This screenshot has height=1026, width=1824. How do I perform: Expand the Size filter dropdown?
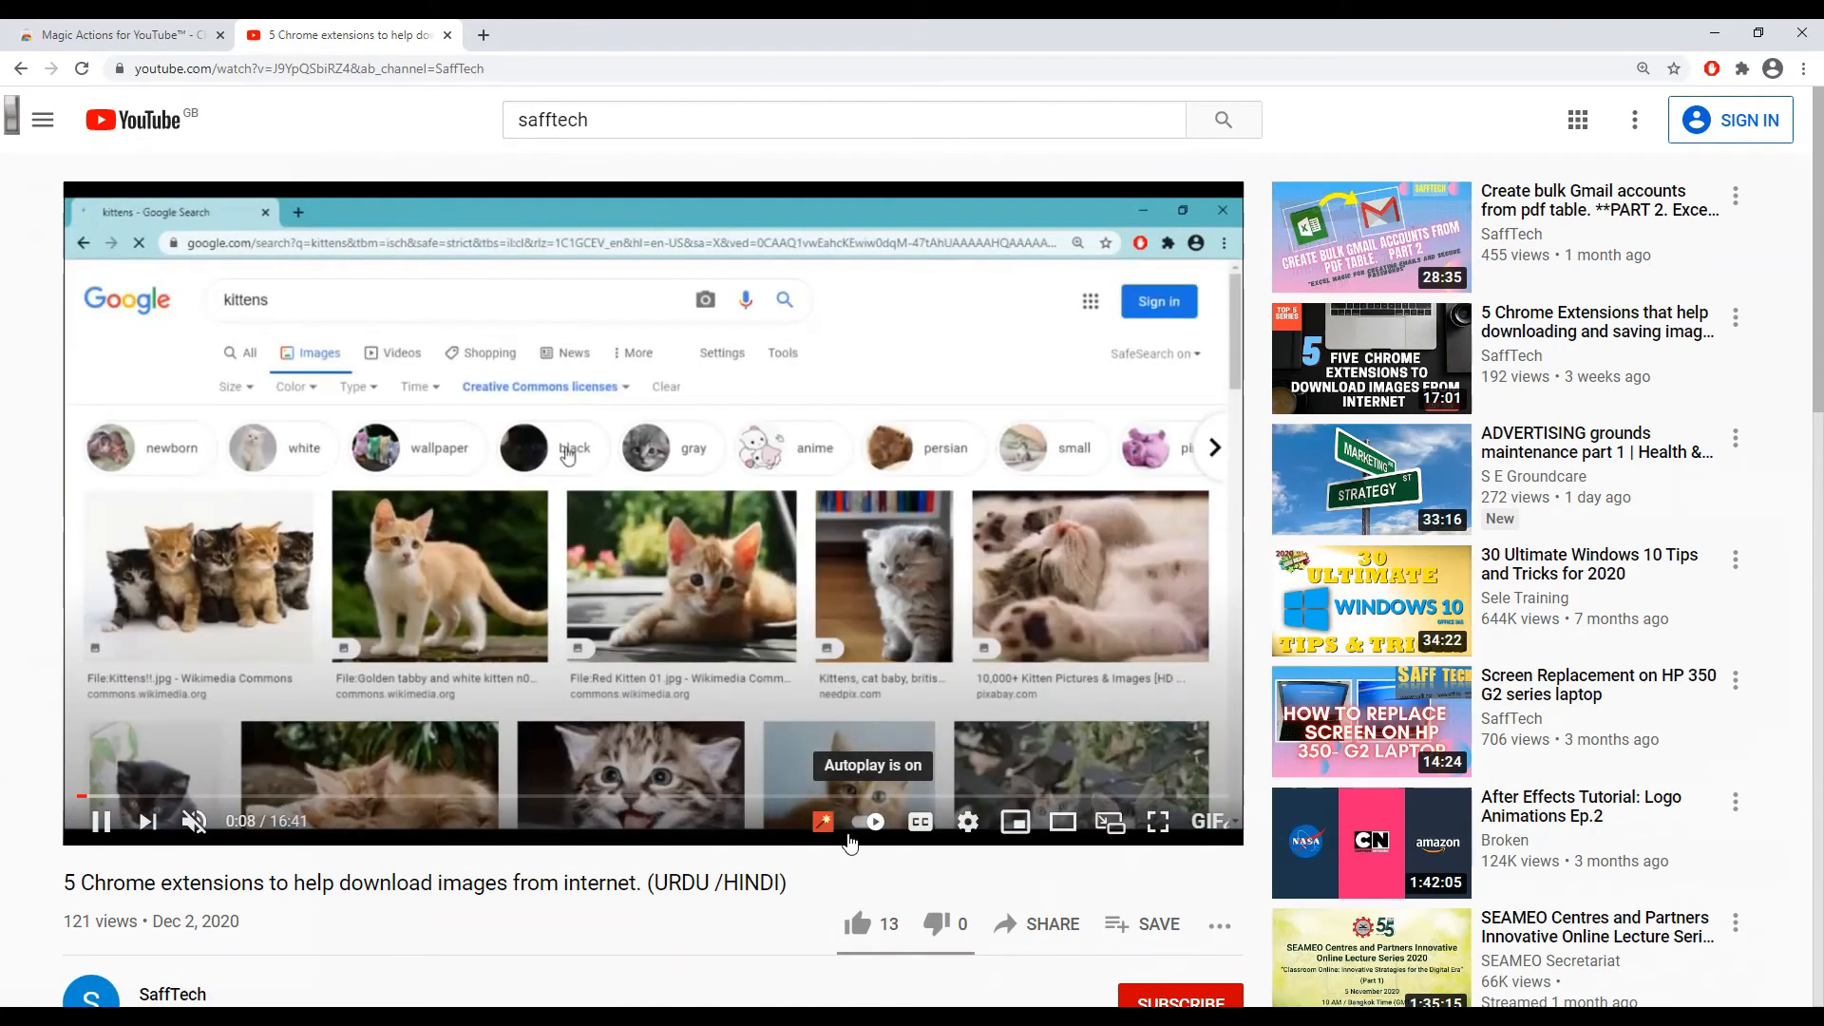pos(236,386)
